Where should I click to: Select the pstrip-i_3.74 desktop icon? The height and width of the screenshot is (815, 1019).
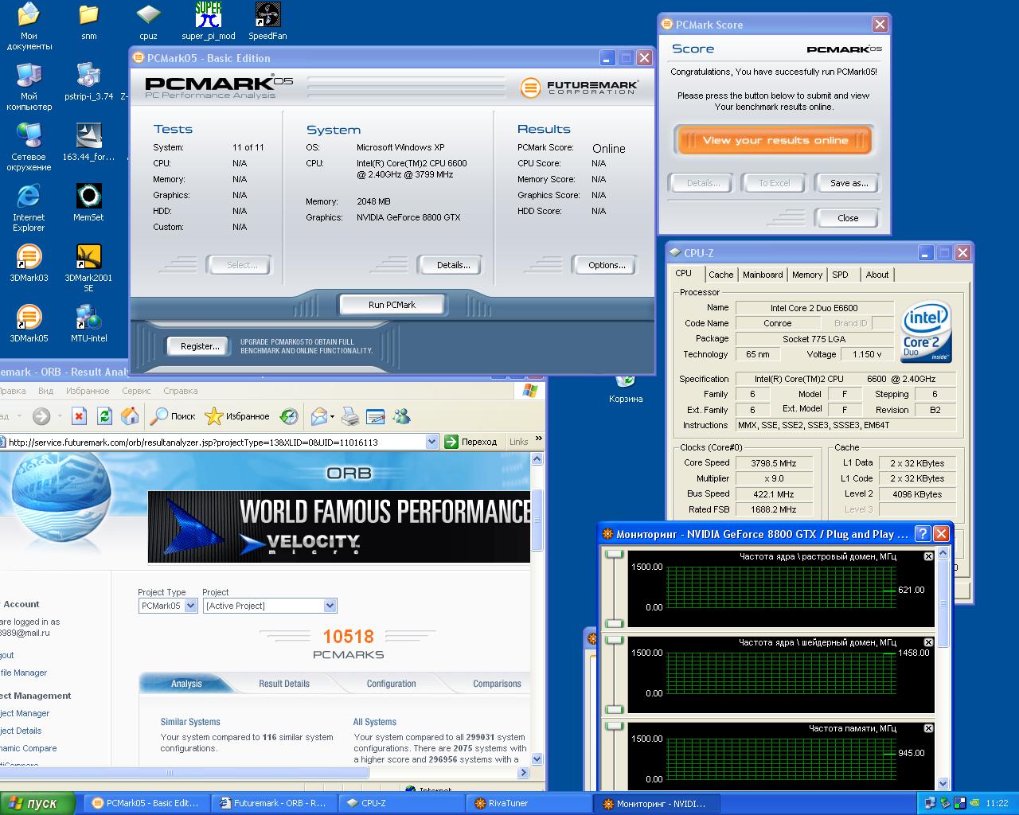(88, 82)
